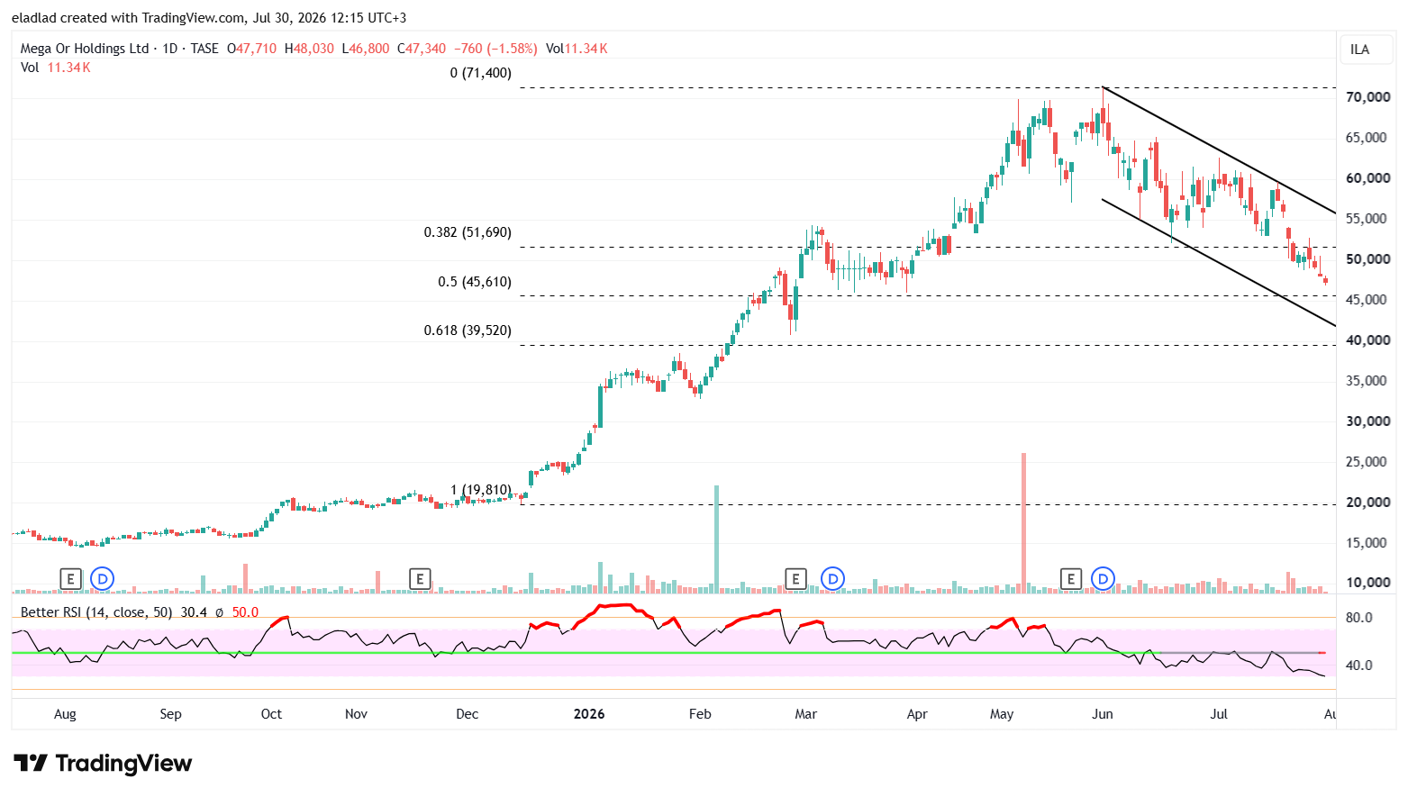Select the low value L46,800
Screen dimensions: 1408x797
click(x=366, y=49)
